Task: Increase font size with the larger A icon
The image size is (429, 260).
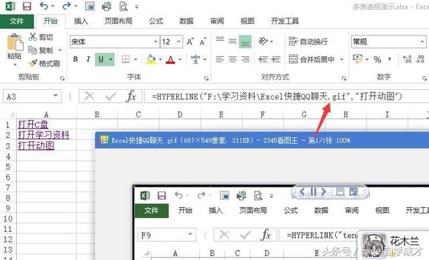Action: pyautogui.click(x=190, y=42)
